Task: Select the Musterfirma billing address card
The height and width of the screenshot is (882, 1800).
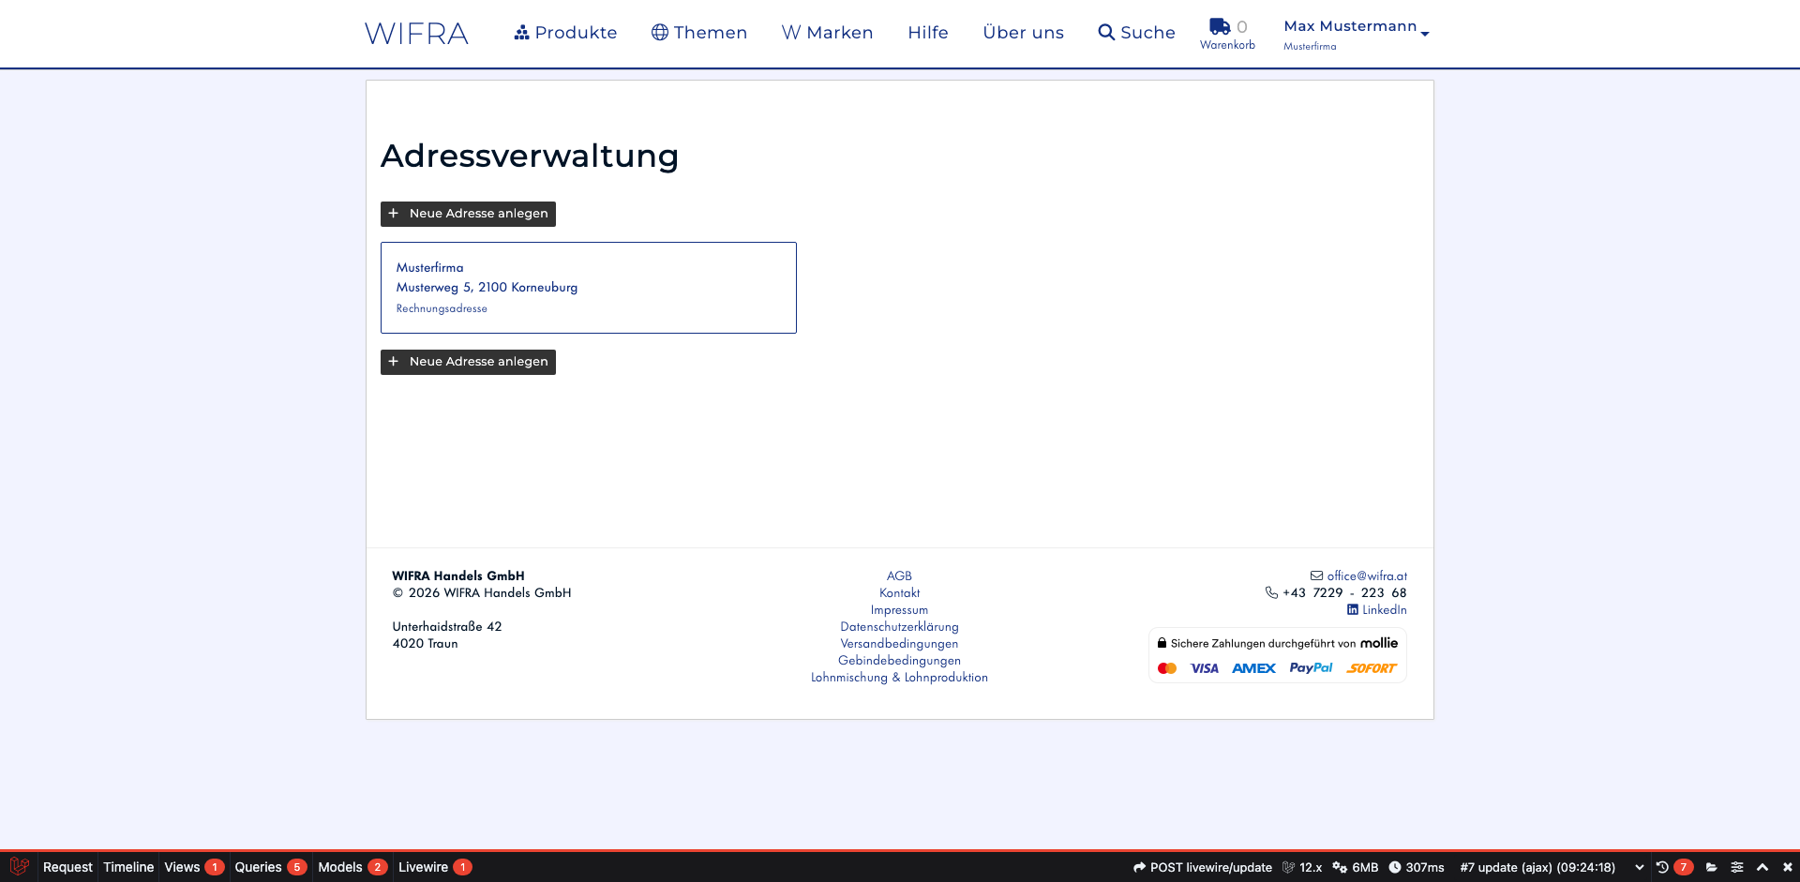Action: (588, 287)
